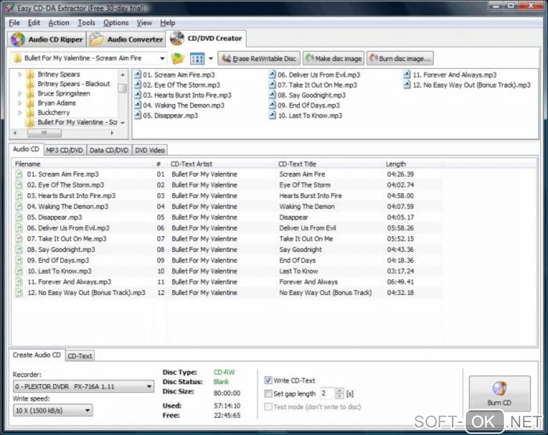The image size is (548, 435).
Task: Click CD-Text title Hearts Burst Into Fire
Action: (311, 195)
